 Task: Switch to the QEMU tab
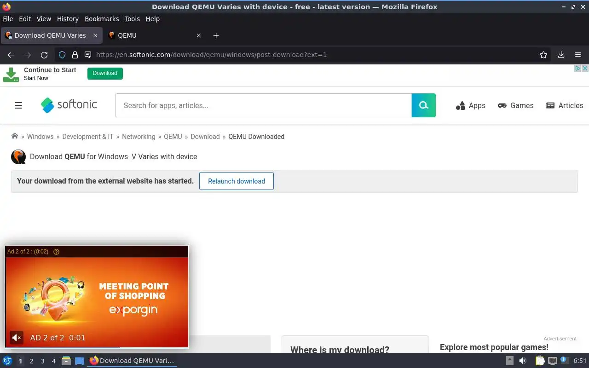click(155, 35)
